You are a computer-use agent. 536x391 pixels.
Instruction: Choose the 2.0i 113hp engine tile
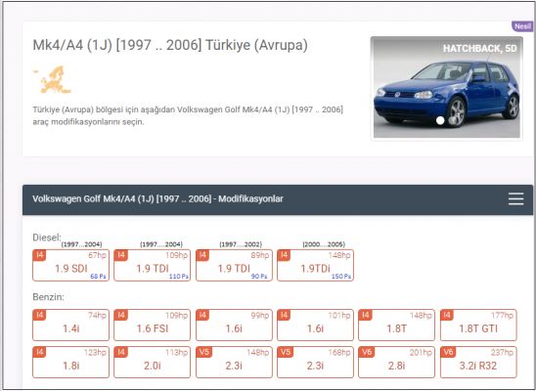pos(153,363)
